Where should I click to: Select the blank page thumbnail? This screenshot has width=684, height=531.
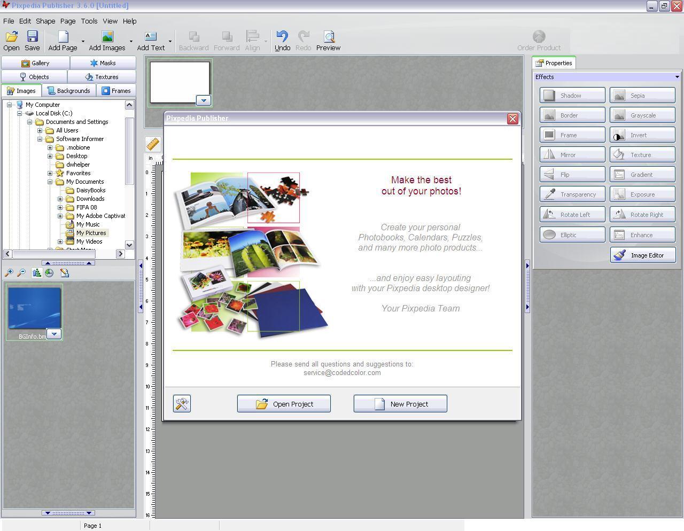click(180, 82)
